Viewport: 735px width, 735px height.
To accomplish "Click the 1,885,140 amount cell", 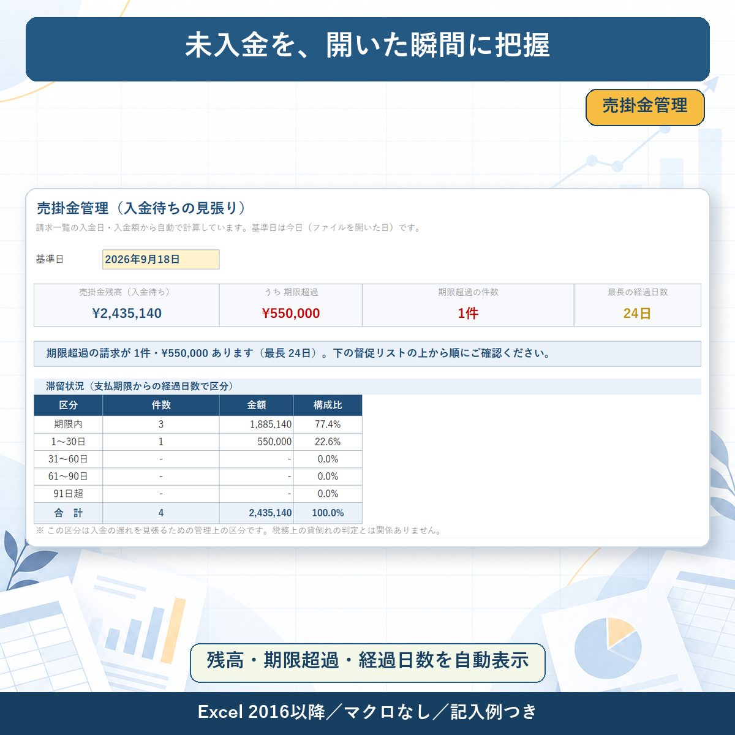I will point(257,424).
